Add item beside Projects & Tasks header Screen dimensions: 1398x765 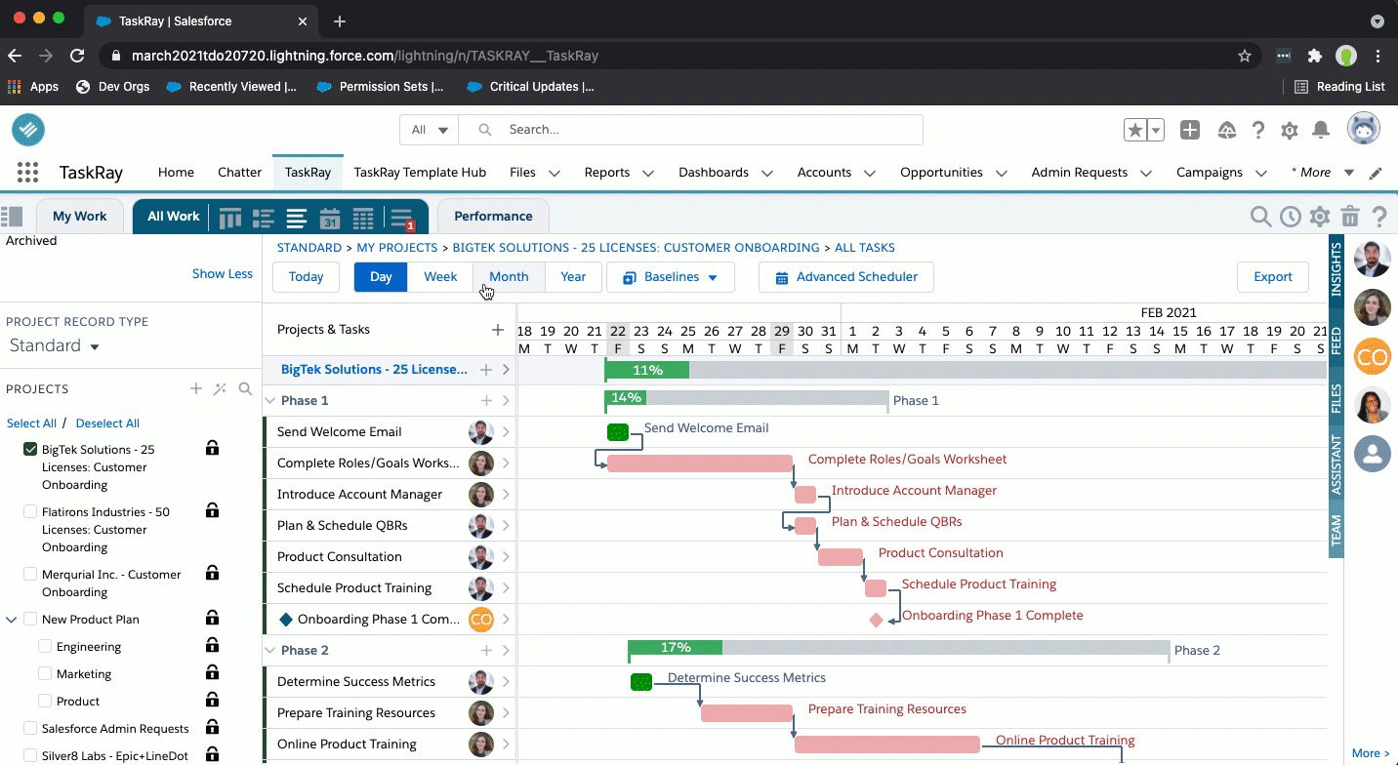pyautogui.click(x=498, y=330)
